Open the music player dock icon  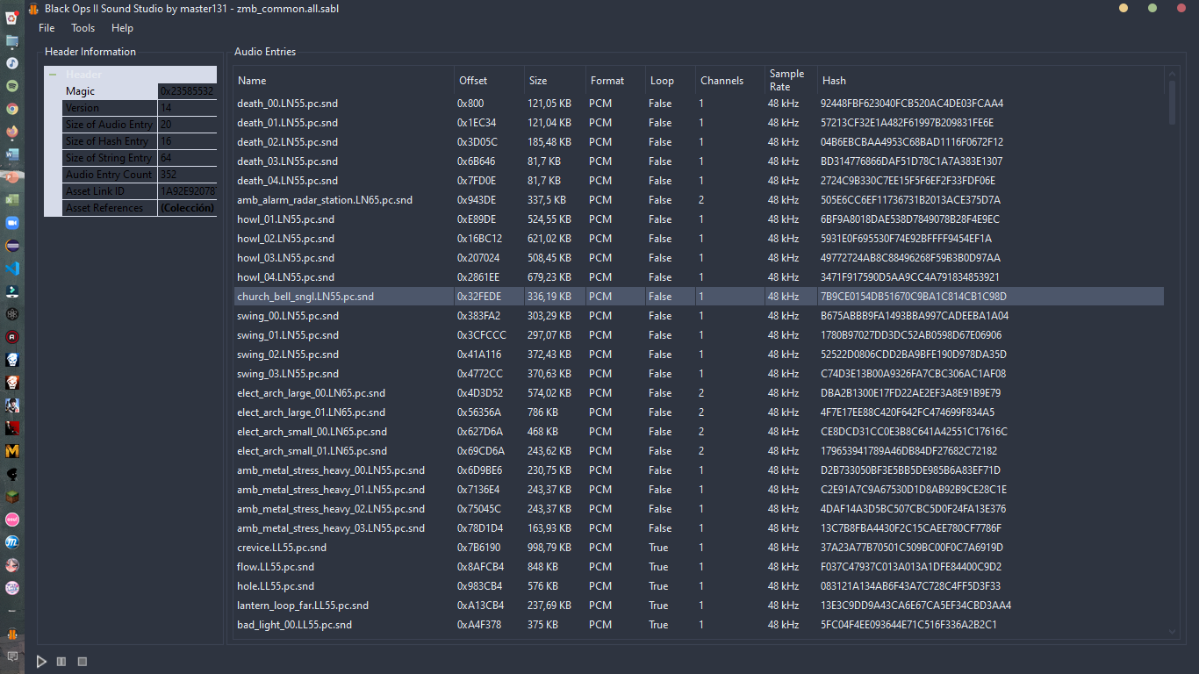click(12, 63)
